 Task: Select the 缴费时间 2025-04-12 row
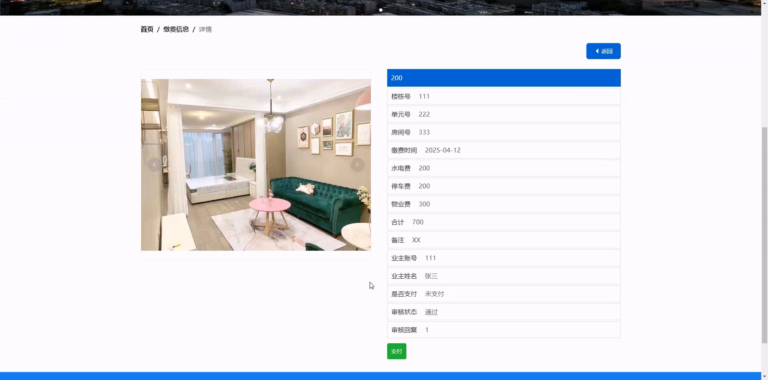click(503, 150)
